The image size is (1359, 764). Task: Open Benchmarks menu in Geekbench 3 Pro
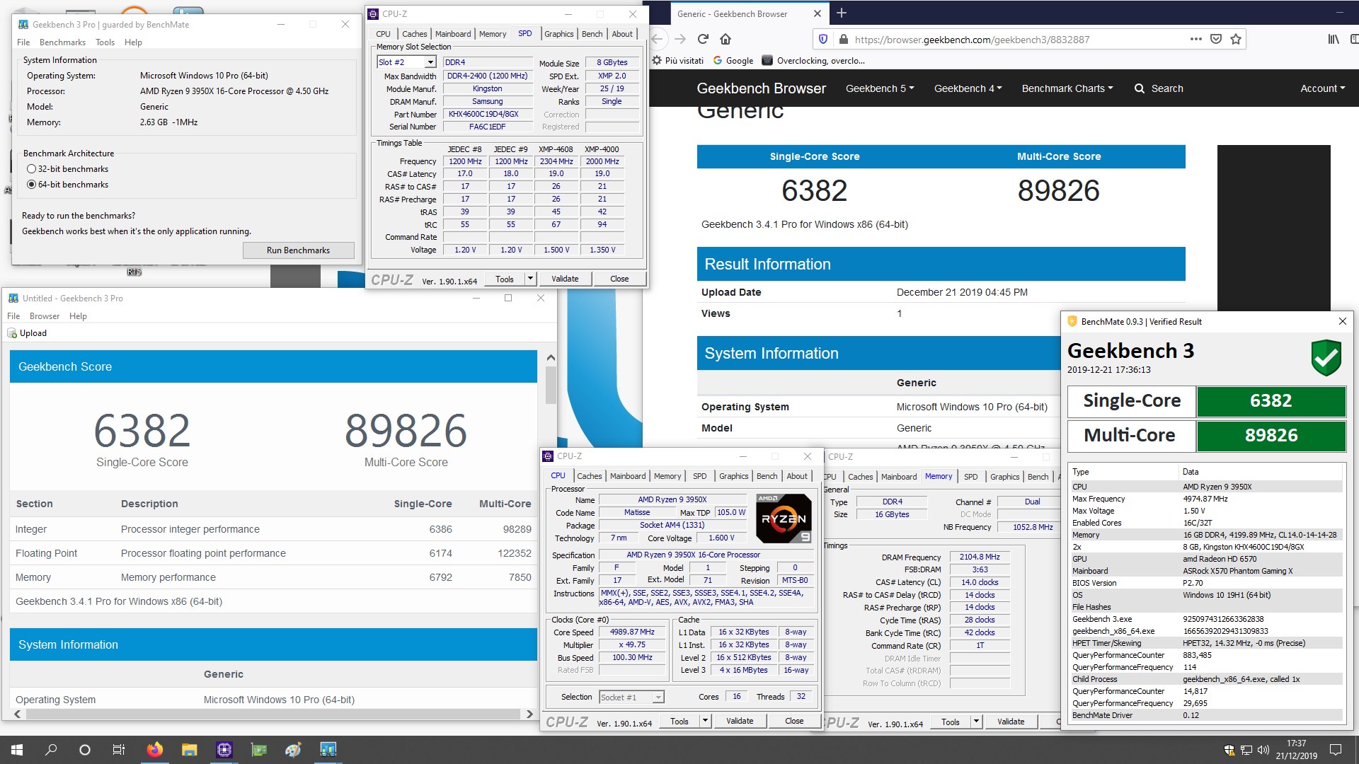[62, 42]
